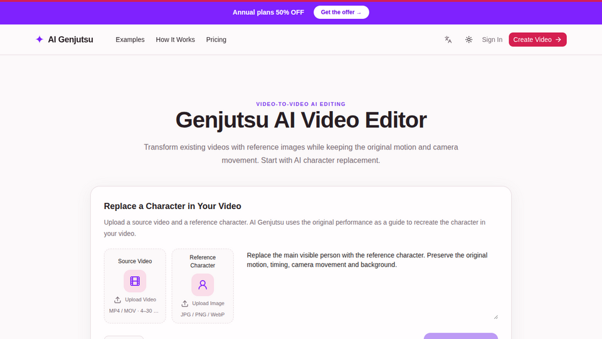Click the Reference Character card title
602x339 pixels.
click(x=203, y=261)
